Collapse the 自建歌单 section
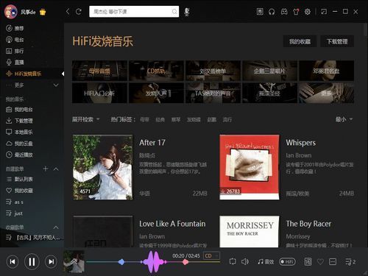 pyautogui.click(x=56, y=169)
